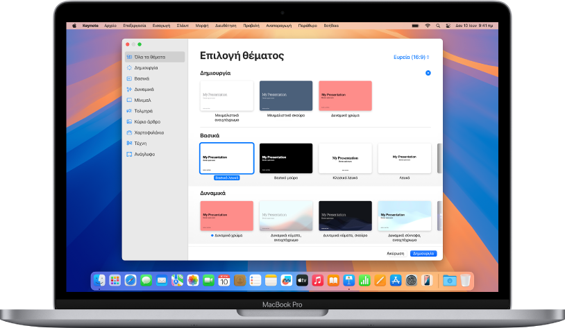
Task: Open the Αναπαραγωγή menu
Action: tap(278, 26)
